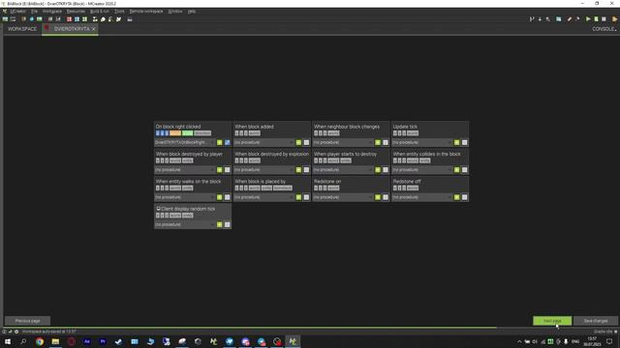Open the File menu

pos(35,12)
